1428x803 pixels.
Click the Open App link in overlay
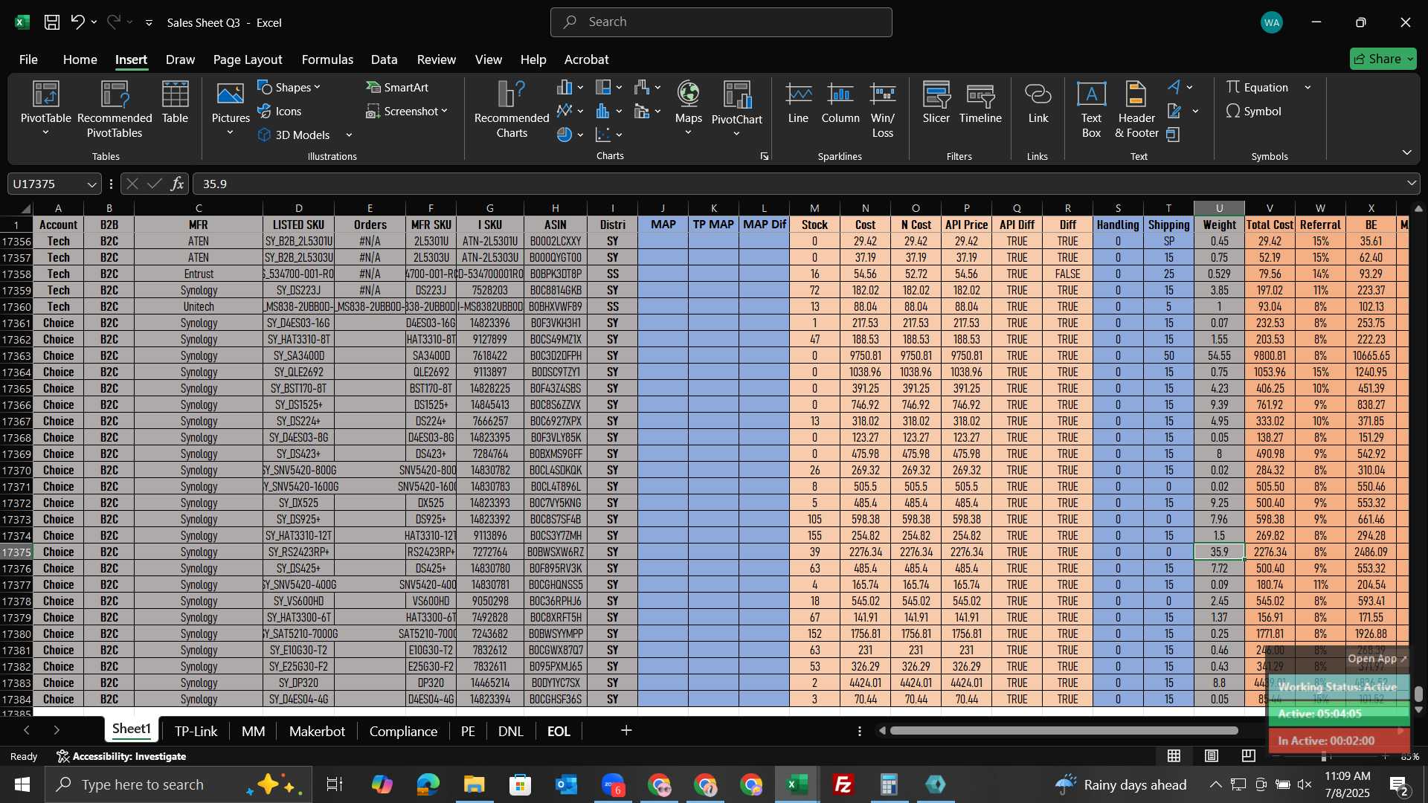[1377, 658]
